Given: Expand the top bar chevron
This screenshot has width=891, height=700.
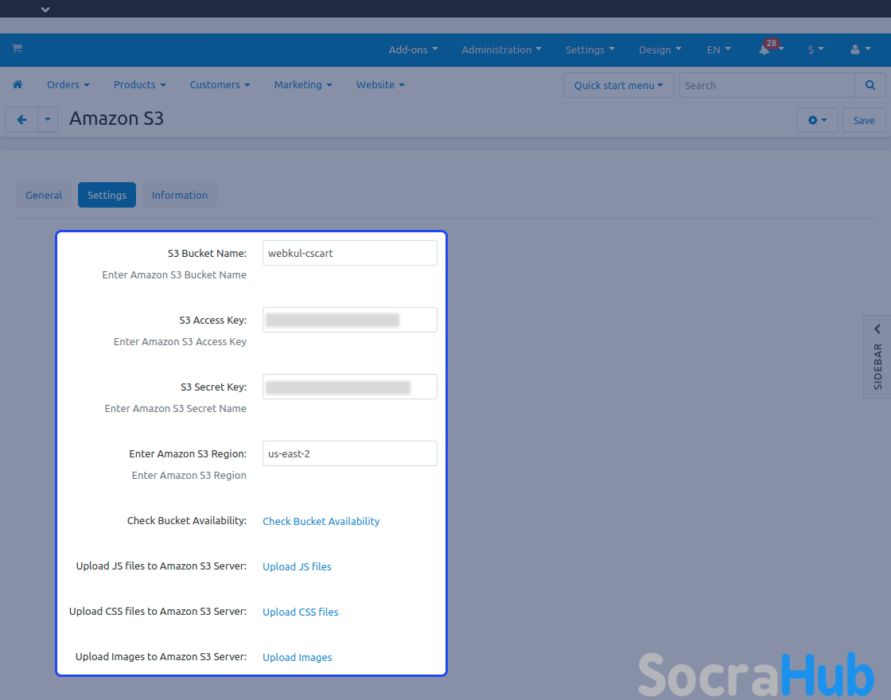Looking at the screenshot, I should click(x=45, y=9).
